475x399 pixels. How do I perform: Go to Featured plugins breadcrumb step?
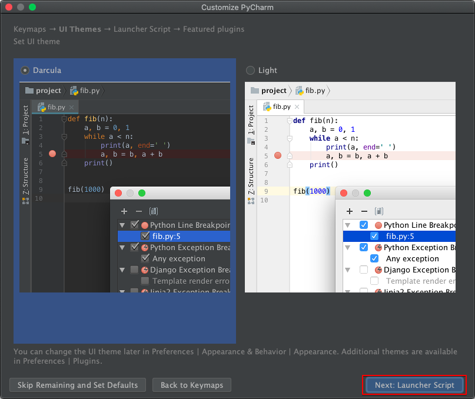pos(214,29)
